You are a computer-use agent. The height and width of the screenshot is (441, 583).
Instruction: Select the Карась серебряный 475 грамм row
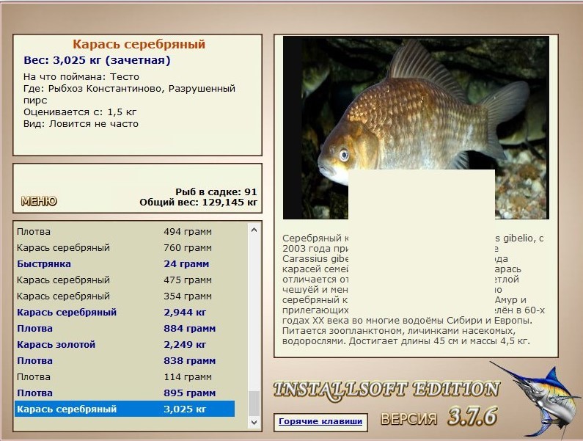[125, 280]
